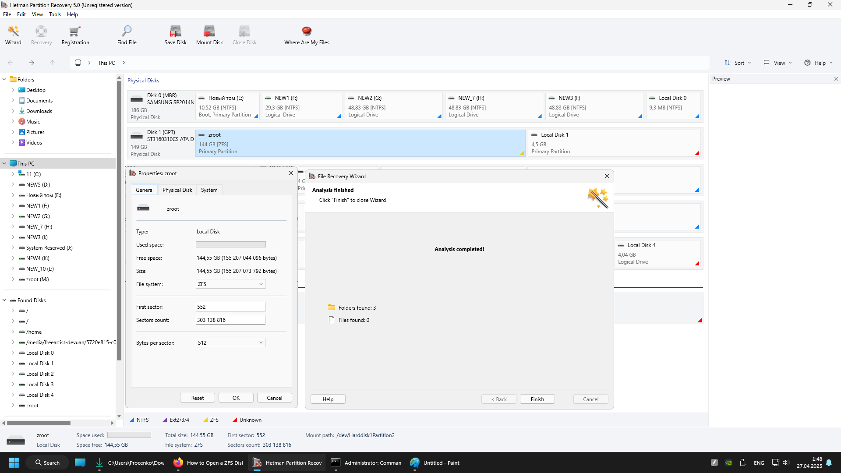Select NEW_7 (H:) partition tile
The height and width of the screenshot is (473, 841).
point(494,106)
